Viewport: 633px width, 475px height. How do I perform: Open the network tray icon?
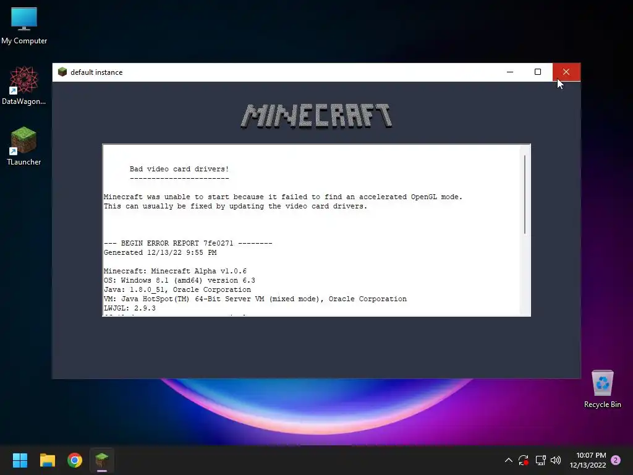pyautogui.click(x=540, y=460)
